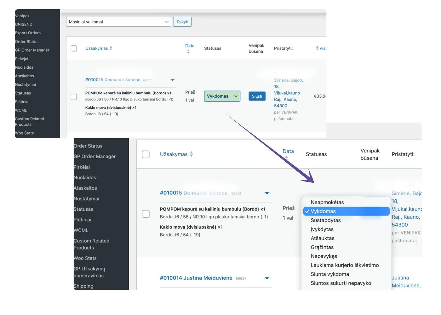Tick checkbox for order #010015 in top panel
Screen dimensions: 441x315
(74, 97)
